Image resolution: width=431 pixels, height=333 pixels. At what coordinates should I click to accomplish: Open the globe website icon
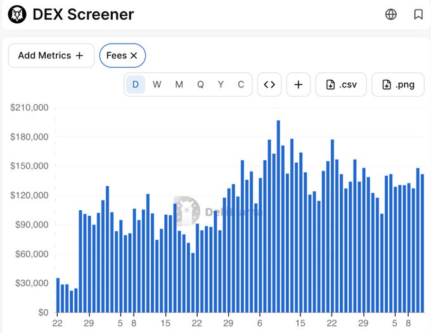(x=390, y=15)
